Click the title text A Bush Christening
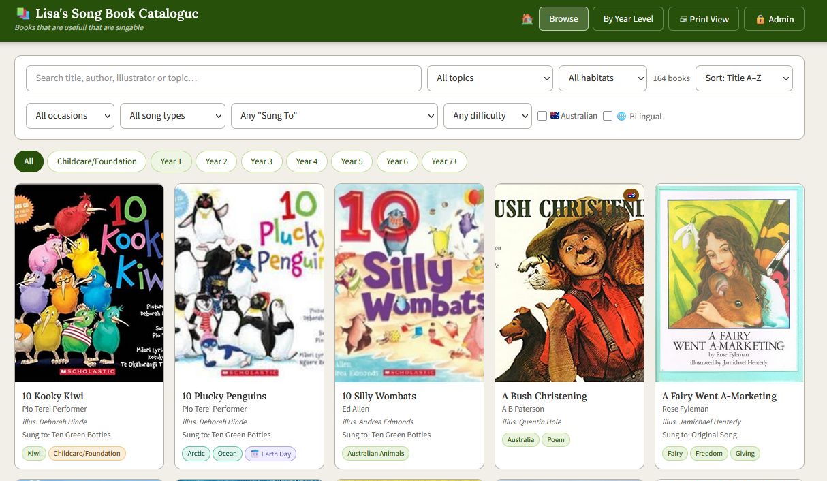The image size is (827, 481). tap(544, 396)
